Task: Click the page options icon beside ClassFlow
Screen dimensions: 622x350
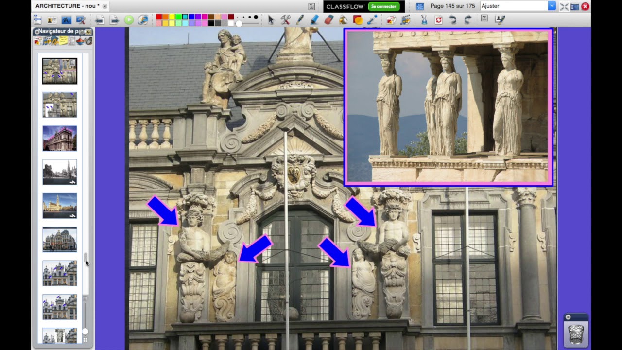Action: (x=311, y=6)
